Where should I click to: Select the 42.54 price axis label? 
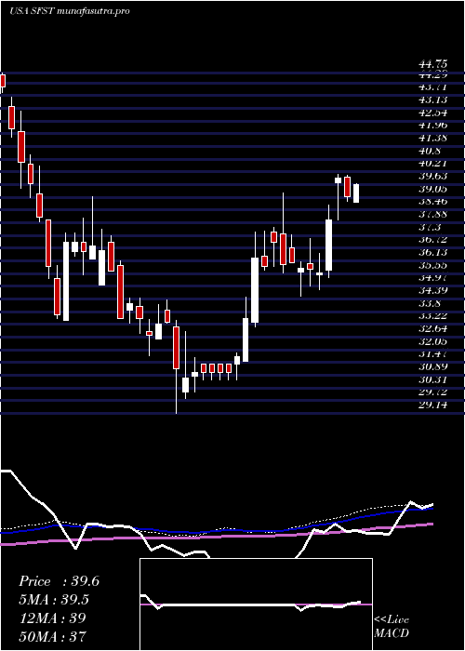coord(433,113)
